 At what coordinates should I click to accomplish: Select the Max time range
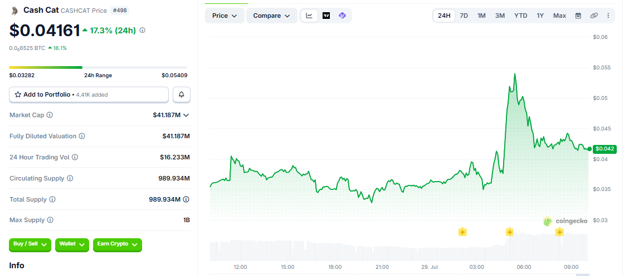[x=559, y=16]
